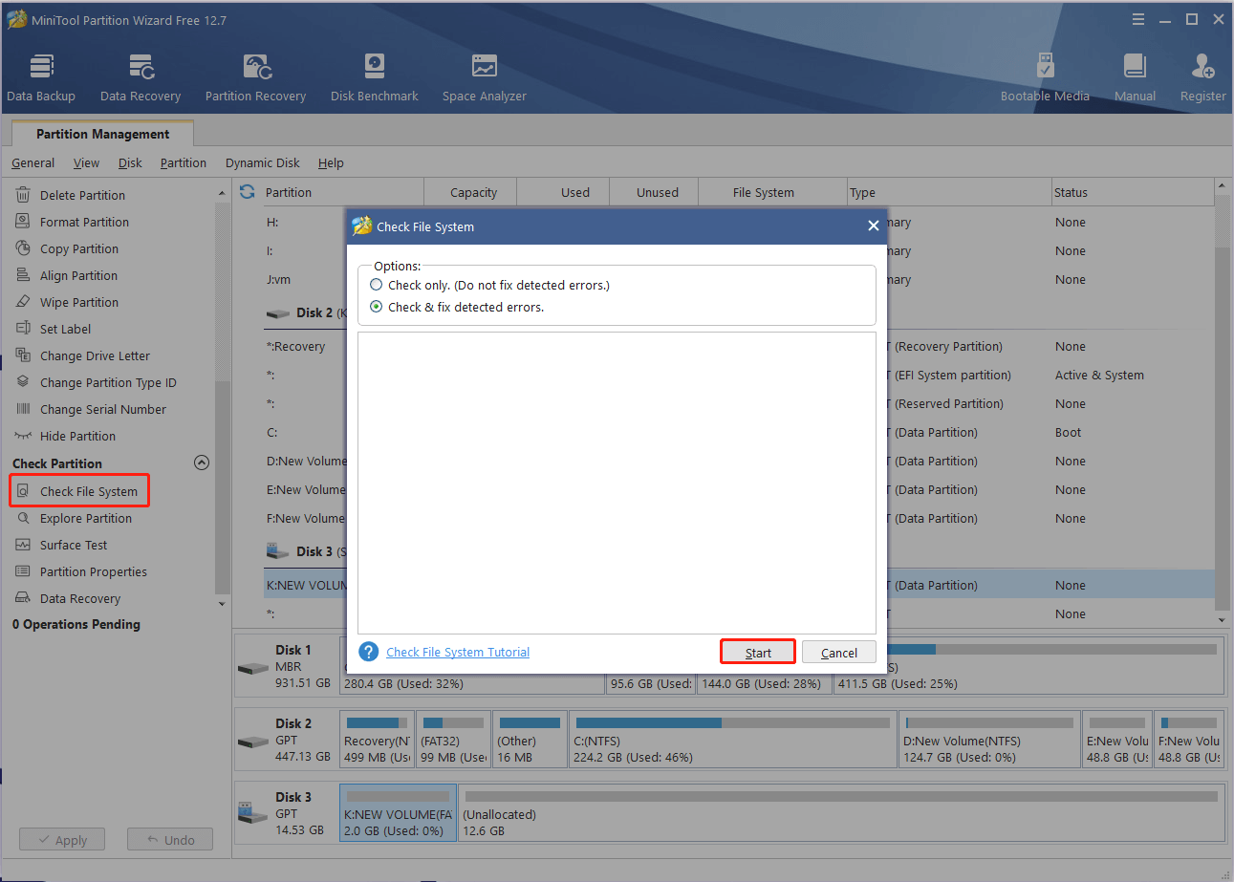
Task: Click Start button in dialog
Action: [758, 652]
